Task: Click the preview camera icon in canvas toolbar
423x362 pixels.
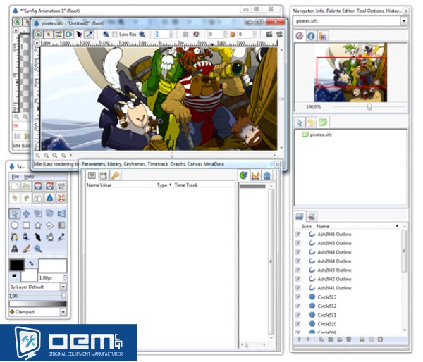Action: [x=279, y=35]
